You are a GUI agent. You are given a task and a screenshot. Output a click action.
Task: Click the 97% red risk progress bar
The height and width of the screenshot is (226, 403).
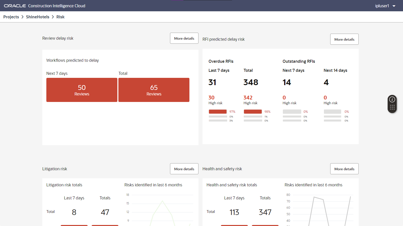pyautogui.click(x=218, y=111)
